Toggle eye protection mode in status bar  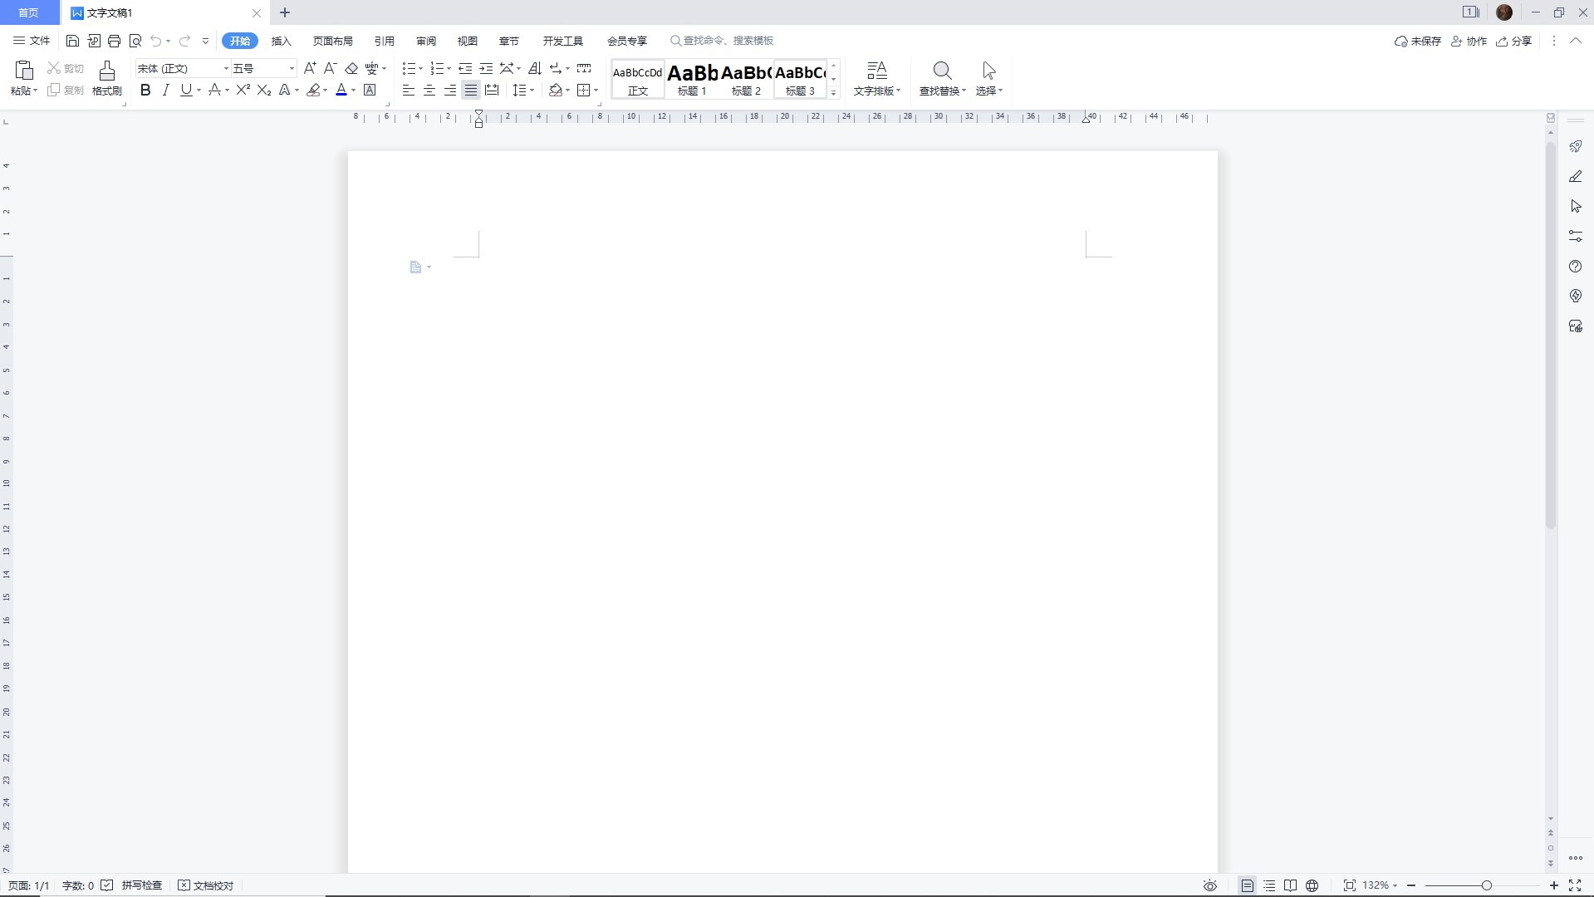click(1210, 885)
